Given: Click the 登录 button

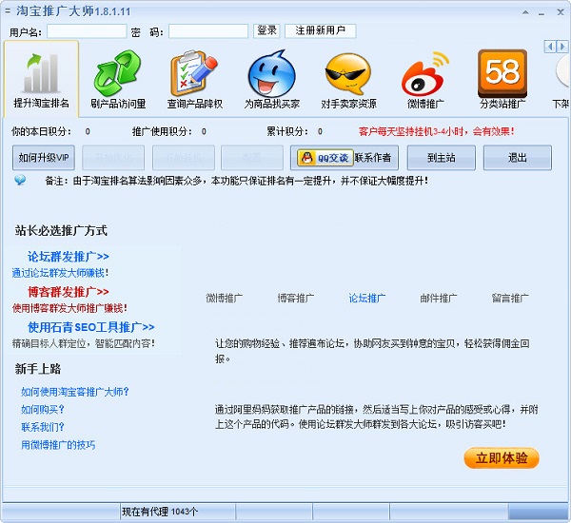Looking at the screenshot, I should coord(266,31).
